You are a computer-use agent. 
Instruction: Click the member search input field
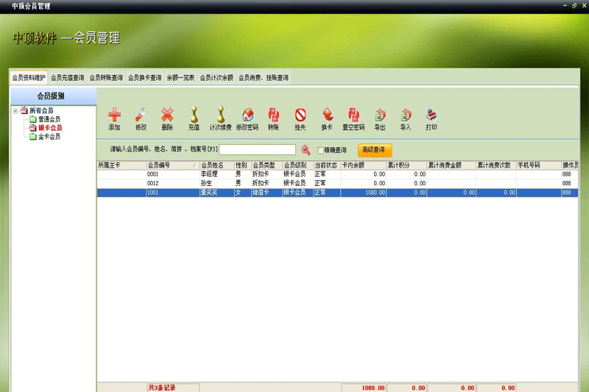[x=257, y=150]
